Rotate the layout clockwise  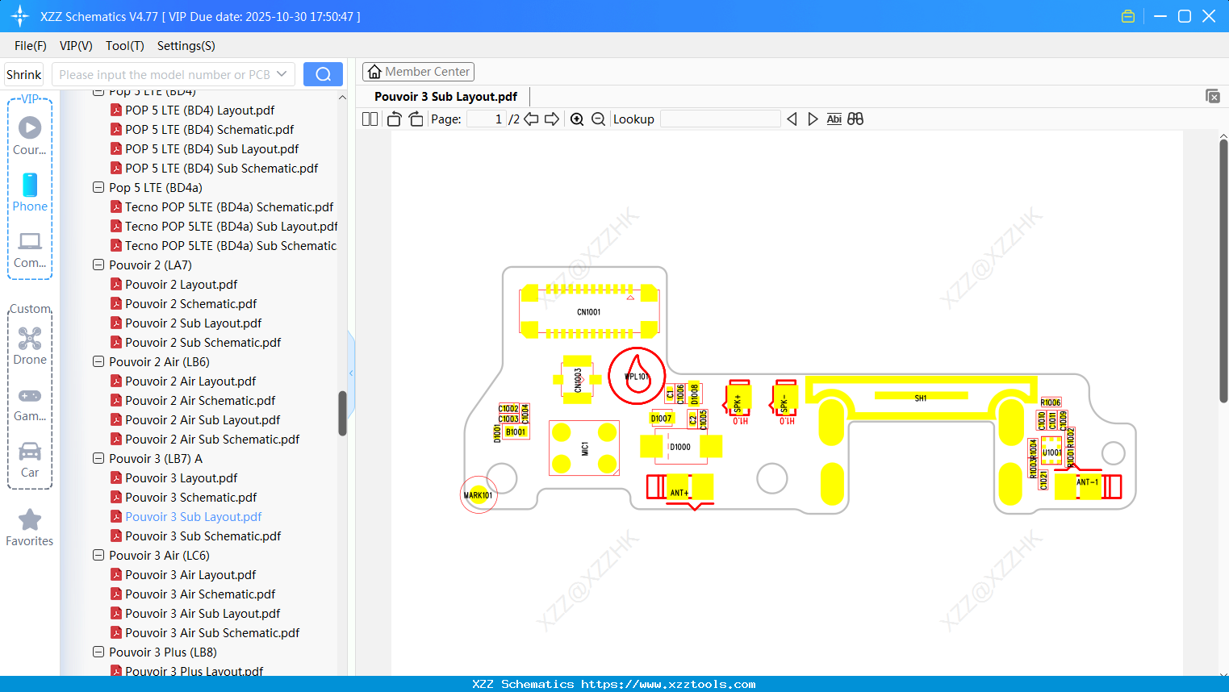(415, 119)
